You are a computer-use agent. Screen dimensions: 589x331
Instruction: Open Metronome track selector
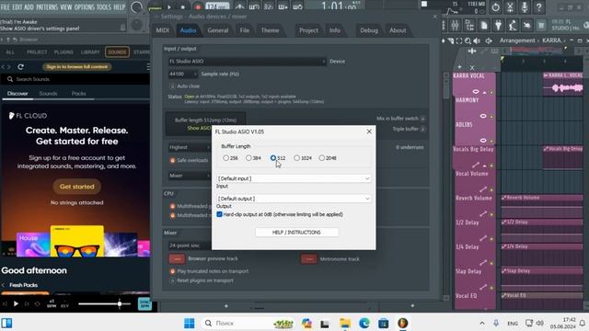point(309,259)
